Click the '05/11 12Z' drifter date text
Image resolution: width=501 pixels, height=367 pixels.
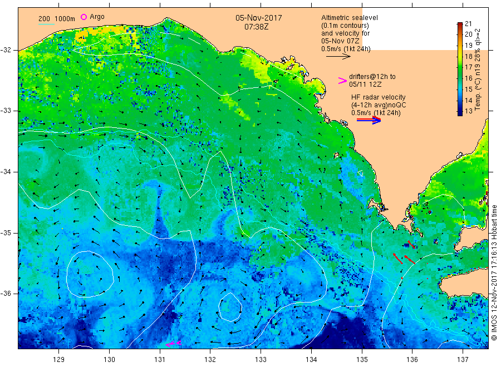(x=365, y=85)
